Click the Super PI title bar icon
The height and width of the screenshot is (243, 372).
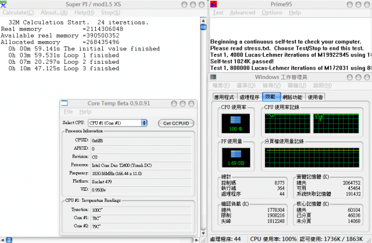pyautogui.click(x=3, y=4)
